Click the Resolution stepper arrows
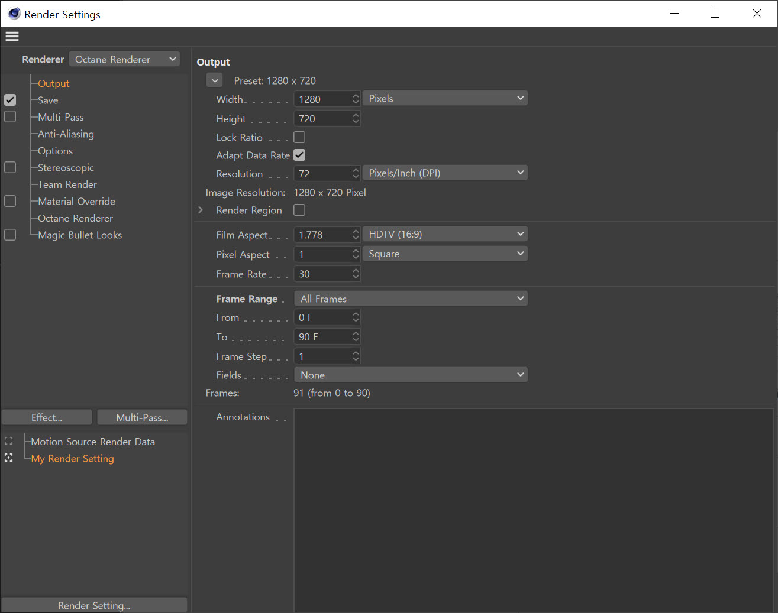This screenshot has width=778, height=613. 356,173
